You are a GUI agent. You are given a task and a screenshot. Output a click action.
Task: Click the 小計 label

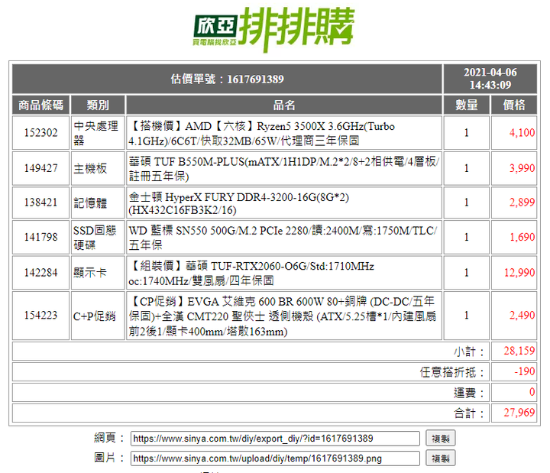click(468, 352)
